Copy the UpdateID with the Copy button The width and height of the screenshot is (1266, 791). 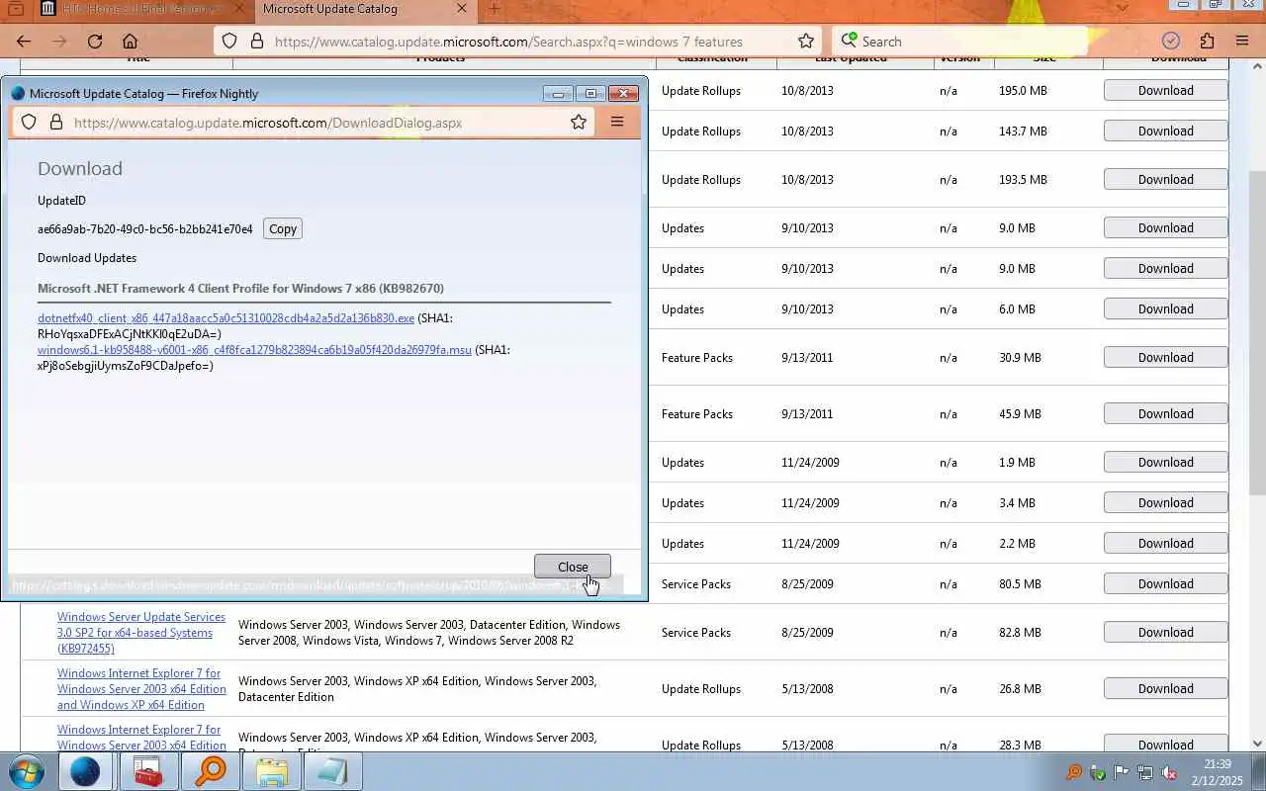(283, 228)
